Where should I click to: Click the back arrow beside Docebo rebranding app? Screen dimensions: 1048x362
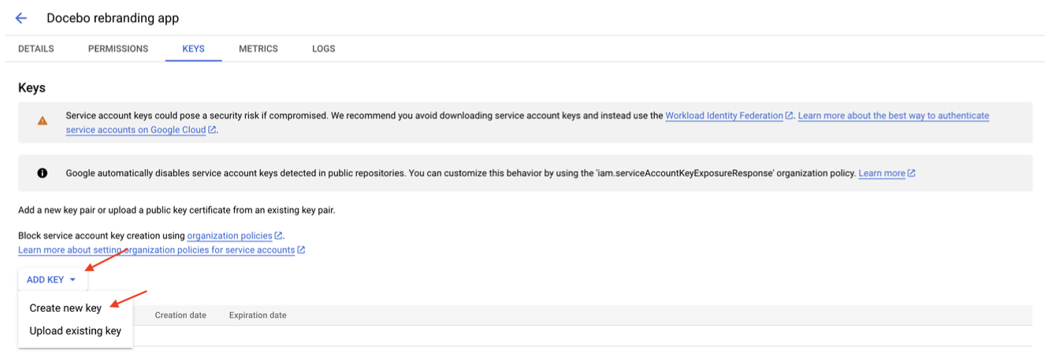tap(21, 18)
